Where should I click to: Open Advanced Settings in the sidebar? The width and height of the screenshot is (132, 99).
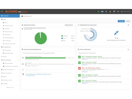tap(9, 38)
